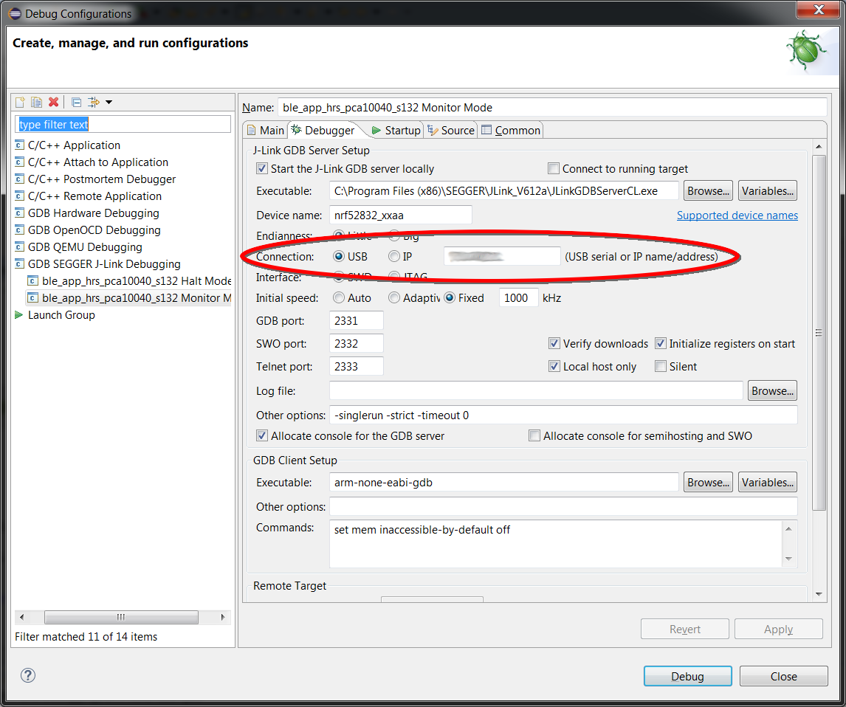Click the GDB SEGGER J-Link Debugging icon
The width and height of the screenshot is (846, 707).
(19, 263)
